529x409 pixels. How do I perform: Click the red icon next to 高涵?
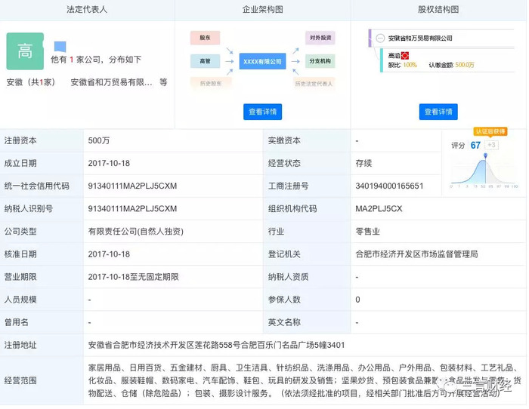click(405, 55)
